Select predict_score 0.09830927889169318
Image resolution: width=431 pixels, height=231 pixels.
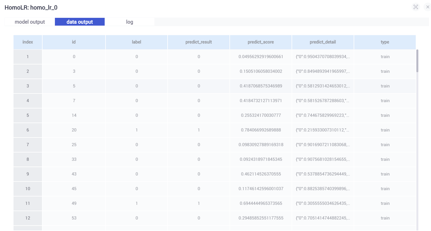261,145
